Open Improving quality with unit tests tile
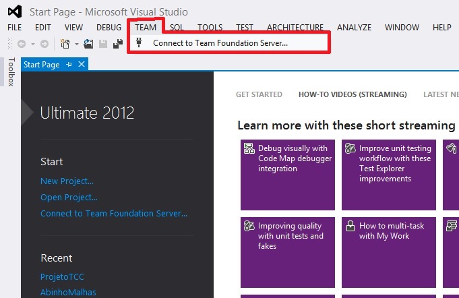459x298 pixels. 288,252
